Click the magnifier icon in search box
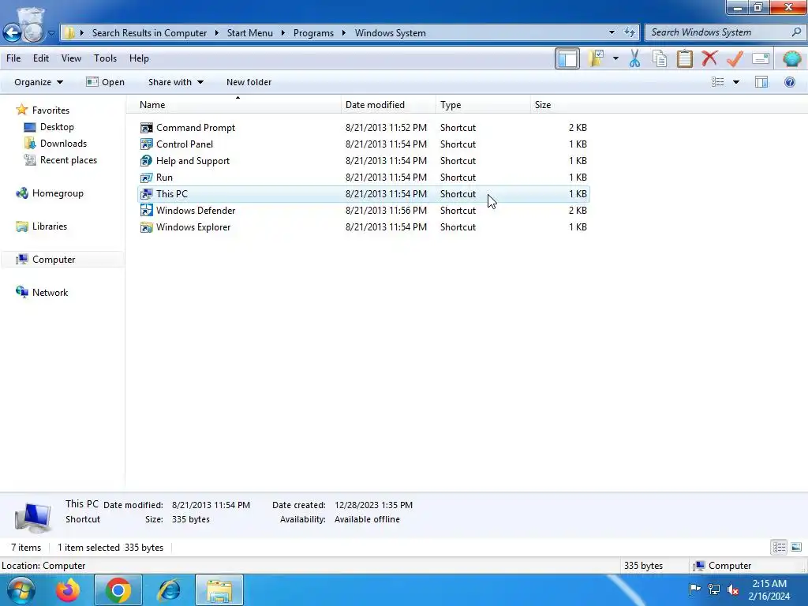 796,32
